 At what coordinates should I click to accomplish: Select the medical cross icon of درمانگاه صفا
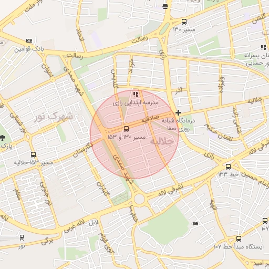click(x=178, y=112)
